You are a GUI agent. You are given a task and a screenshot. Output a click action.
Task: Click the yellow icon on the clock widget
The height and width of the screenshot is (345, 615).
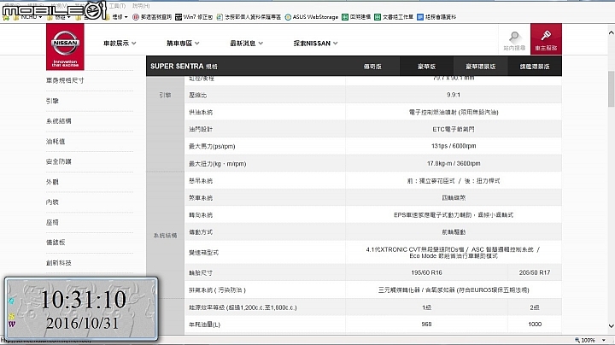11,316
